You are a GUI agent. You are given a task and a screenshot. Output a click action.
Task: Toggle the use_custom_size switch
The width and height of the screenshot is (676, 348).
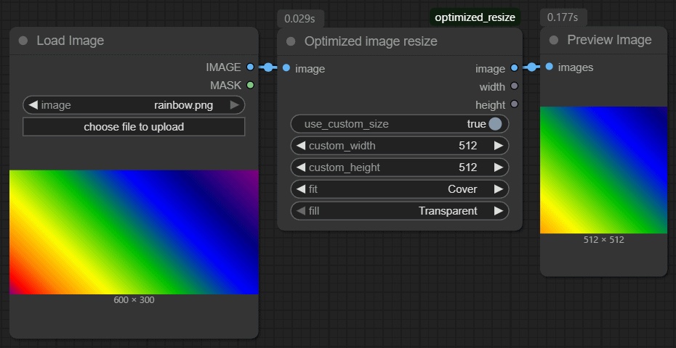click(x=495, y=124)
